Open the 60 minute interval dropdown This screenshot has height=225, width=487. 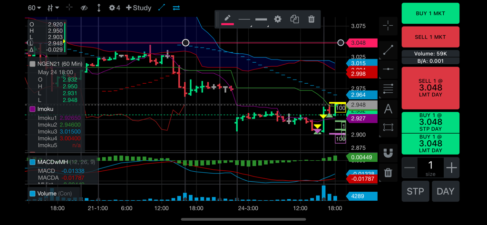coord(34,8)
